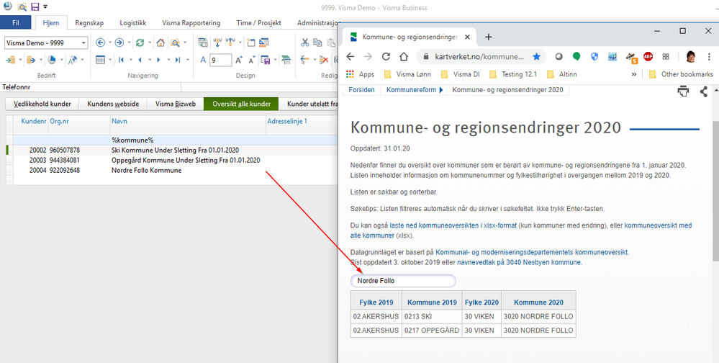Save using the purple floppy disk icon
719x363 pixels.
pyautogui.click(x=35, y=7)
